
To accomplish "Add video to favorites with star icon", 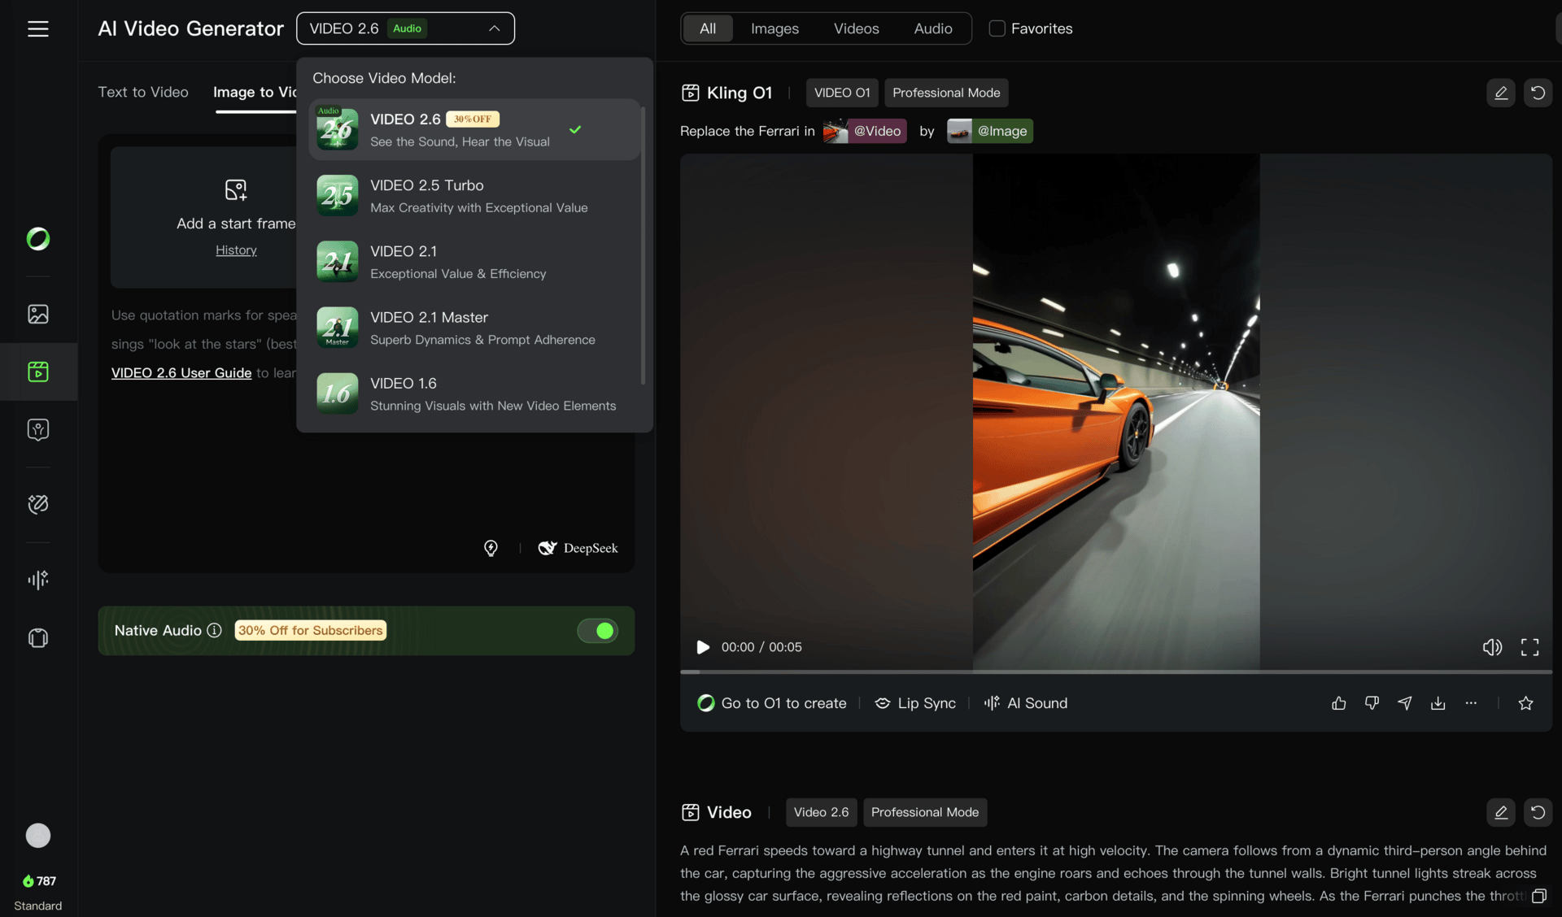I will click(1525, 703).
